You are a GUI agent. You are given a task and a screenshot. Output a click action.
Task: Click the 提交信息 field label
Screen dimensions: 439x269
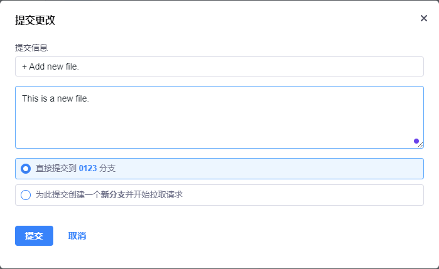tap(31, 48)
